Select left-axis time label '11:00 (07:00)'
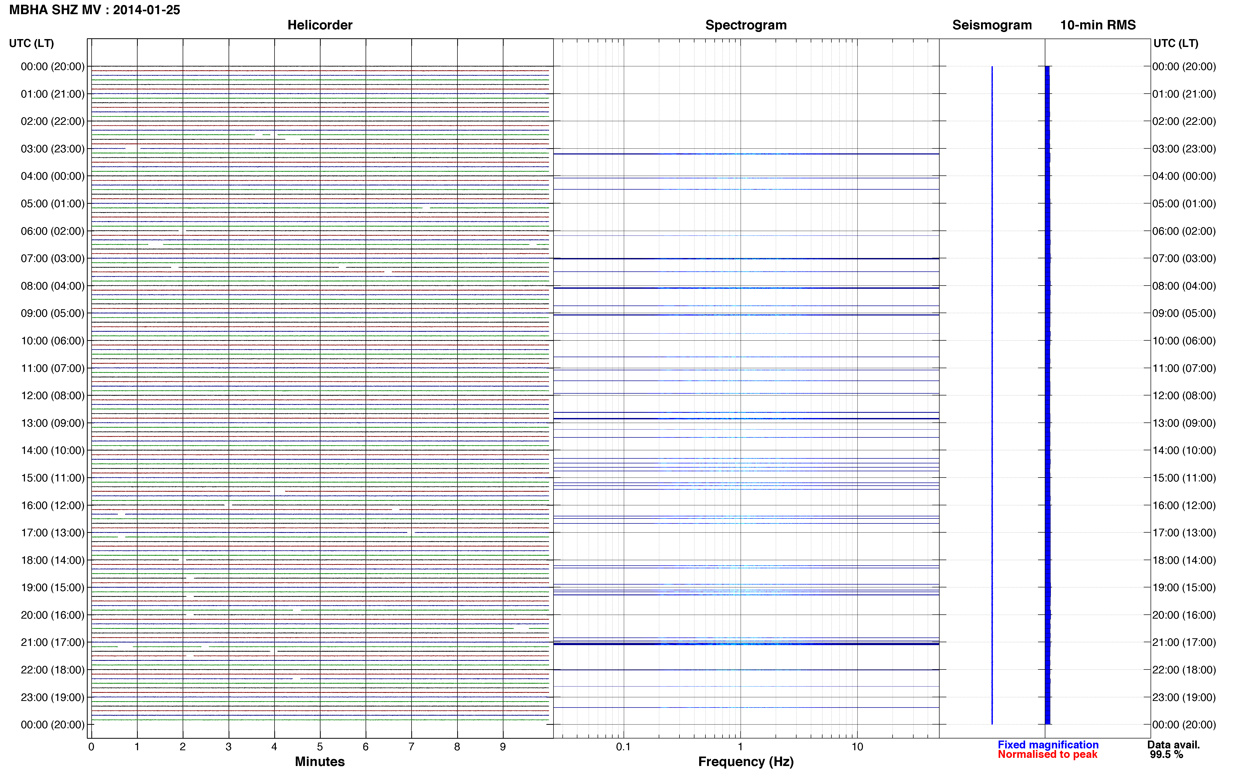1244x777 pixels. point(52,368)
